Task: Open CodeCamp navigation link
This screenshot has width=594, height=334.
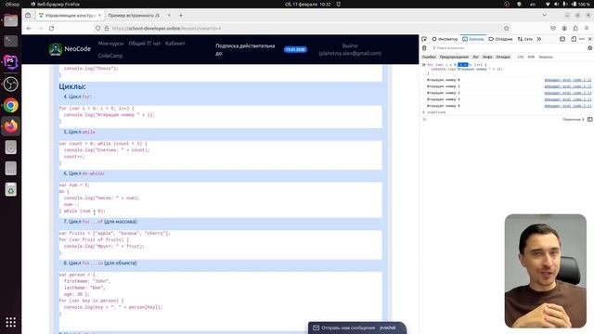Action: 110,56
